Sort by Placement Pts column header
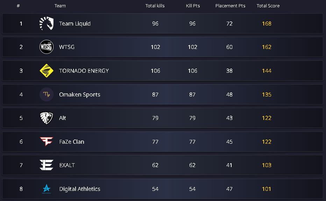326x201 pixels. 230,6
